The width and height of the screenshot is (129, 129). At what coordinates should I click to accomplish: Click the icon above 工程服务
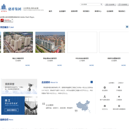119,97
